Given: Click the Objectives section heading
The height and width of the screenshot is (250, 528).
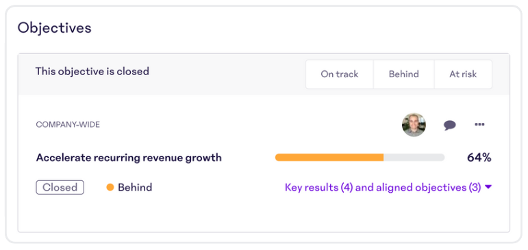Looking at the screenshot, I should tap(55, 28).
